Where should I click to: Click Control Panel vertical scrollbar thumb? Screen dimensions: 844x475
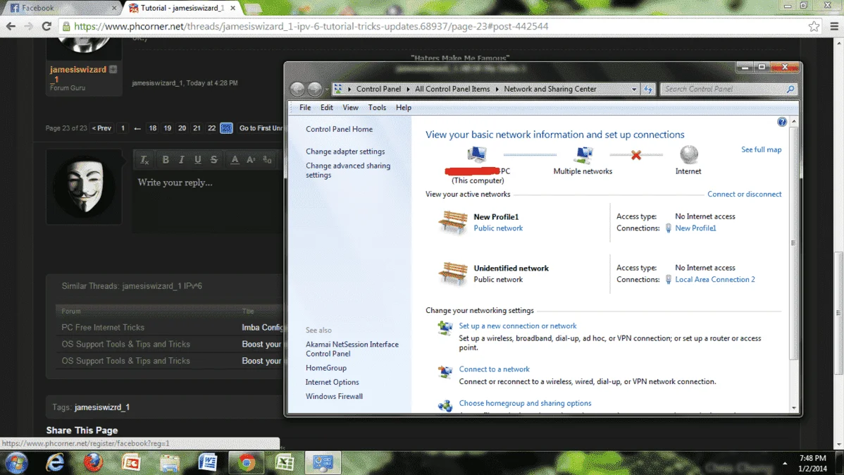click(794, 242)
